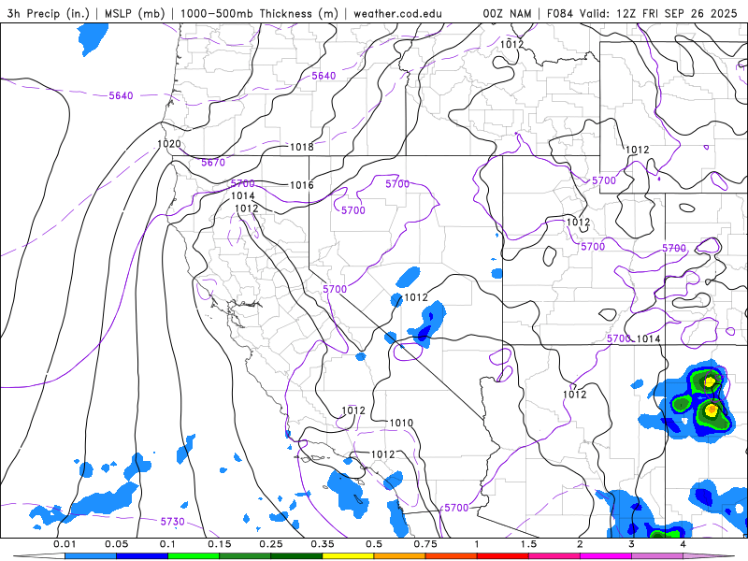This screenshot has width=748, height=561.
Task: Click the 1016 isobar label
Action: pyautogui.click(x=301, y=185)
